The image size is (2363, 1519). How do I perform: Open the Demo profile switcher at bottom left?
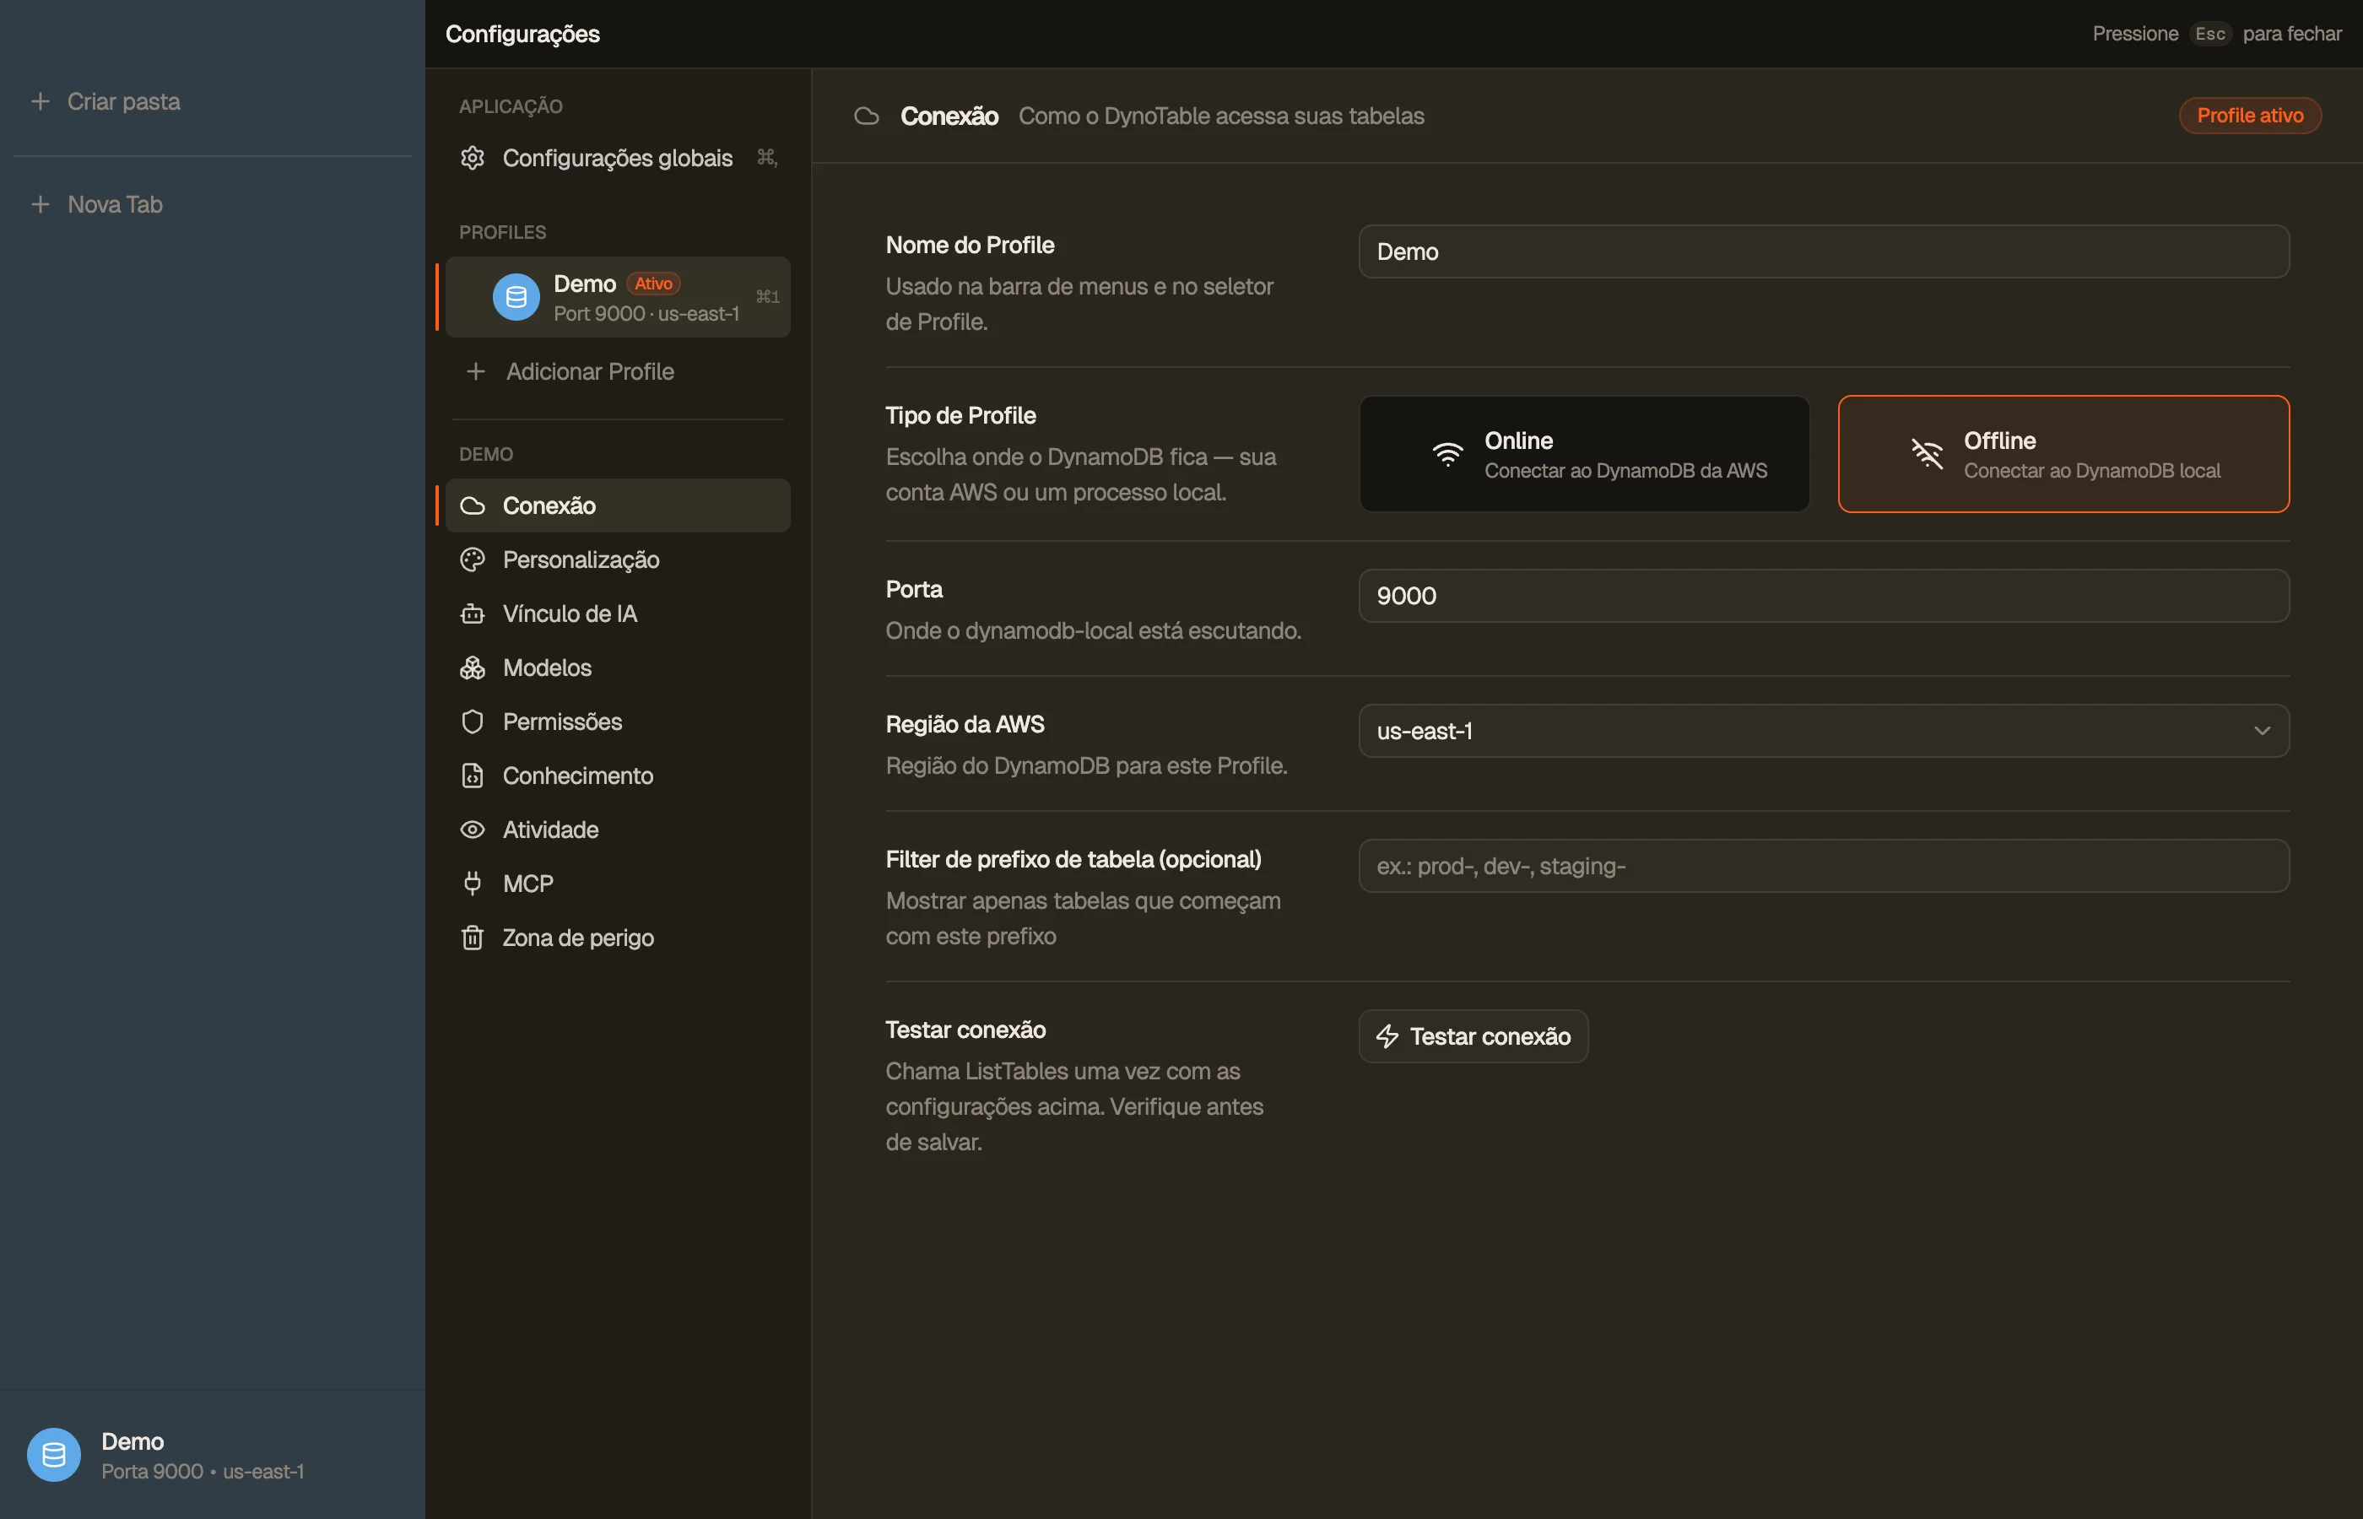[x=212, y=1455]
